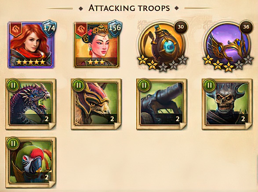Click the three stars under empress hero
The width and height of the screenshot is (258, 192).
(96, 62)
